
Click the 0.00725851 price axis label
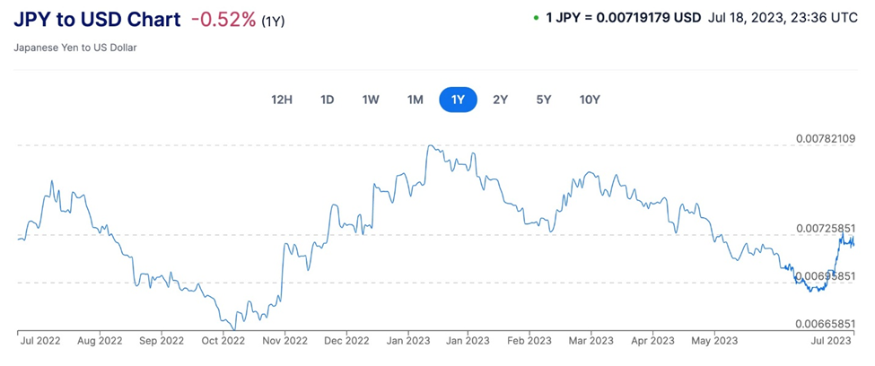(826, 230)
